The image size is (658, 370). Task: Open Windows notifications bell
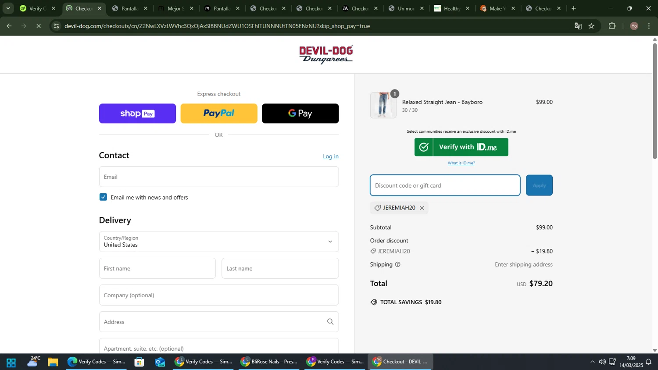tap(648, 362)
